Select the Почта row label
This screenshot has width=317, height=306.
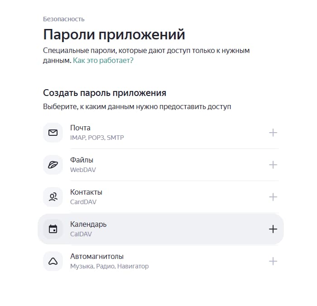[x=80, y=128]
